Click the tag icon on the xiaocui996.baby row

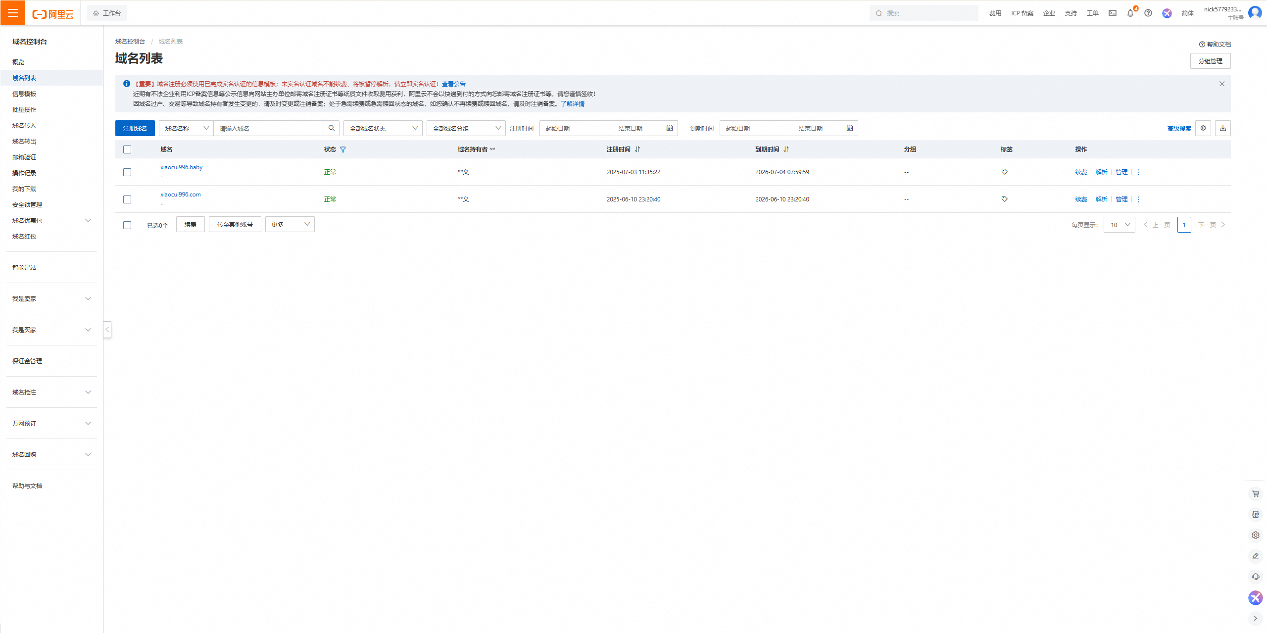click(1004, 172)
